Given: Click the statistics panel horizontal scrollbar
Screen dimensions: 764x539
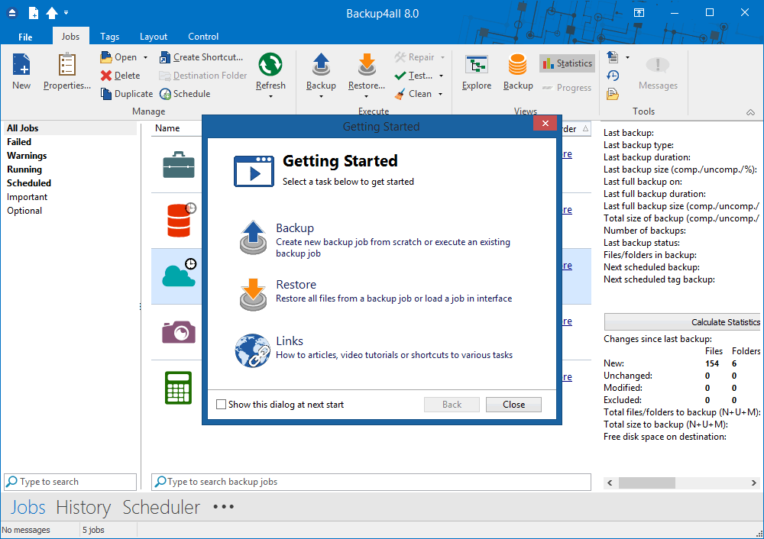Looking at the screenshot, I should pyautogui.click(x=646, y=483).
